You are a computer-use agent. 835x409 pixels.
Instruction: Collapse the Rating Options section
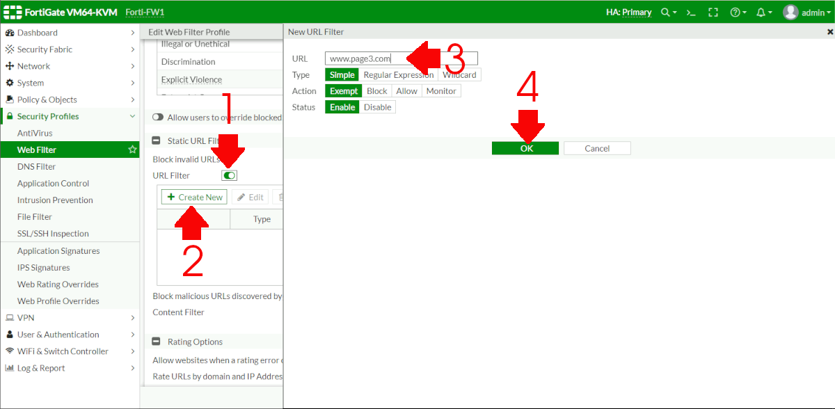pos(157,342)
